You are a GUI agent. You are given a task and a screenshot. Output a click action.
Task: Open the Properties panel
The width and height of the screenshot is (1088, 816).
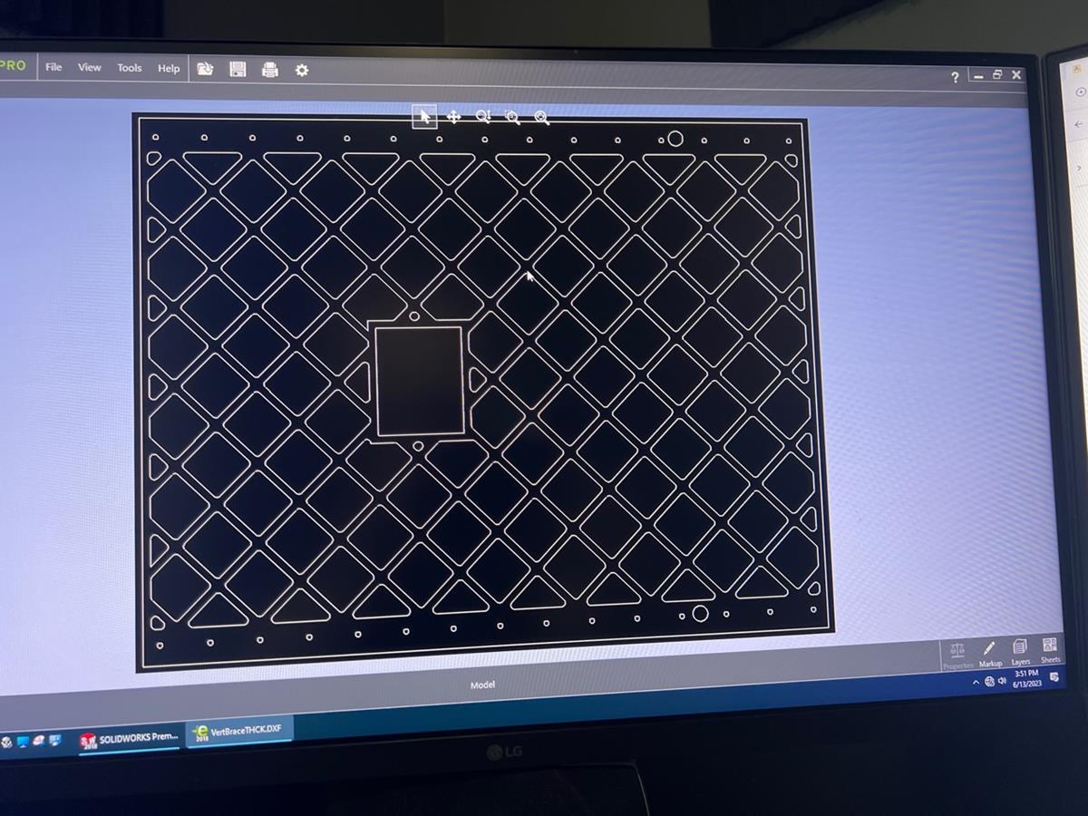[x=957, y=655]
